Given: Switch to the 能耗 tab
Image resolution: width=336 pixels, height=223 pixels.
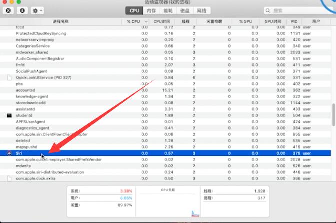Looking at the screenshot, I should click(168, 11).
